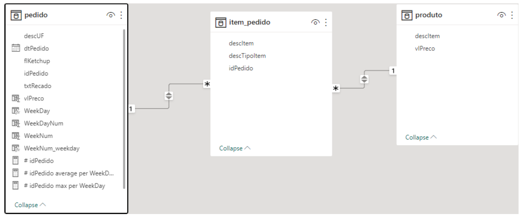The width and height of the screenshot is (519, 215).
Task: Click the pedido field list scrollbar
Action: 124,108
